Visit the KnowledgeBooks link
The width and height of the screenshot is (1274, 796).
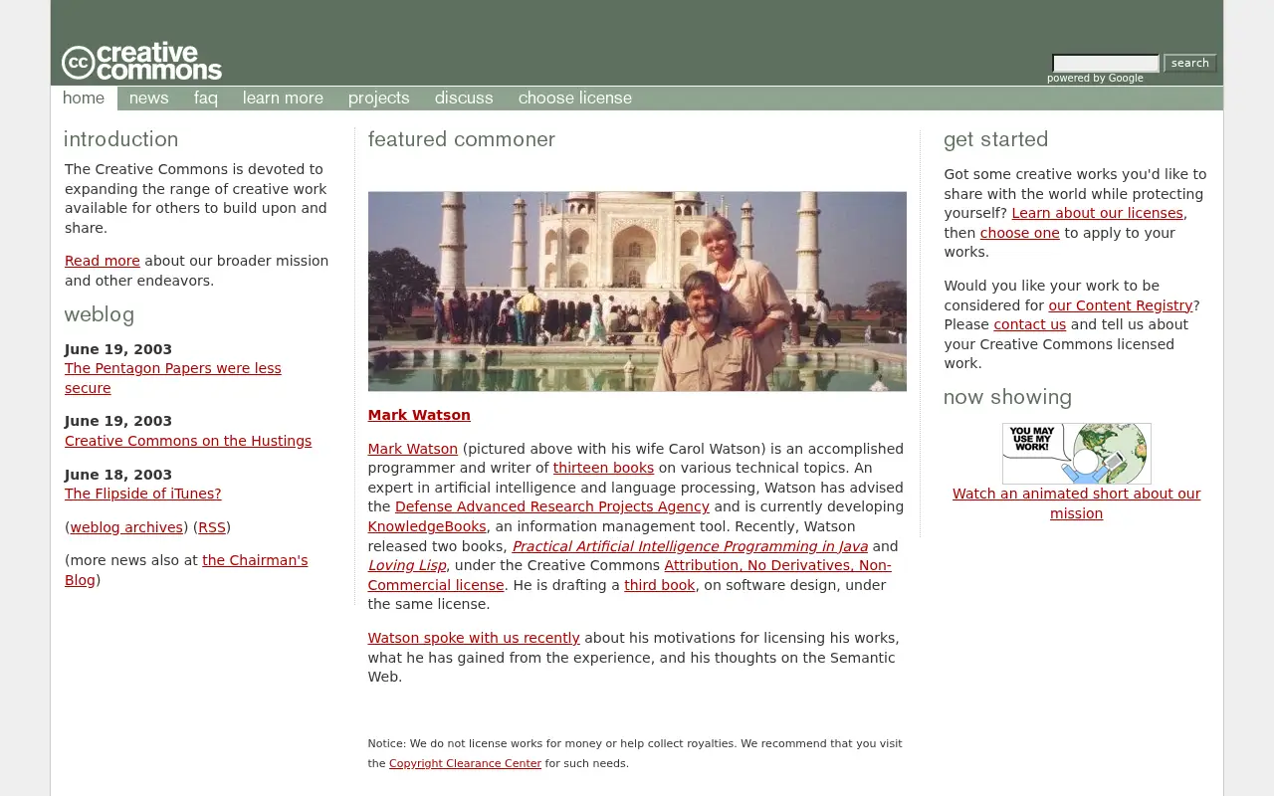tap(427, 526)
